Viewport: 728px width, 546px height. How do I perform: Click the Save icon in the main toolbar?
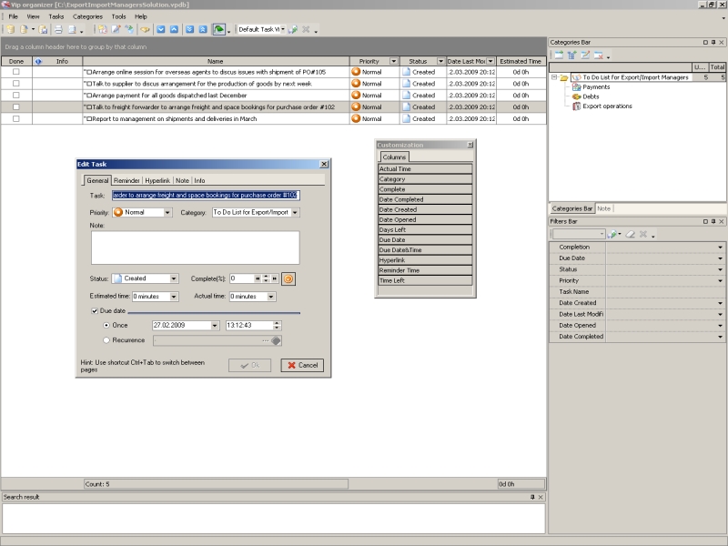click(44, 29)
